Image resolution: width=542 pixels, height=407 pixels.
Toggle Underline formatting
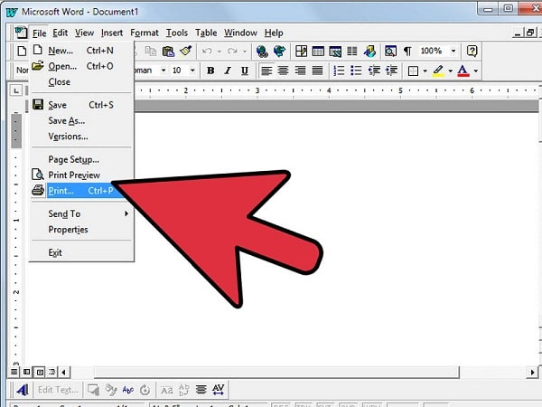click(x=245, y=71)
